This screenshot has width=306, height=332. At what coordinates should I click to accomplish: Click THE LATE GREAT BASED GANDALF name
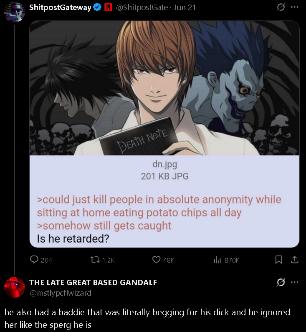point(93,283)
